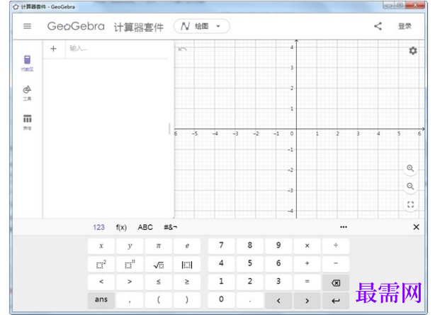435x315 pixels.
Task: Tap the π key
Action: 159,245
